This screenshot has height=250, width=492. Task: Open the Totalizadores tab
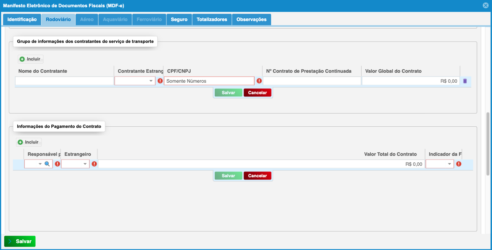click(212, 20)
